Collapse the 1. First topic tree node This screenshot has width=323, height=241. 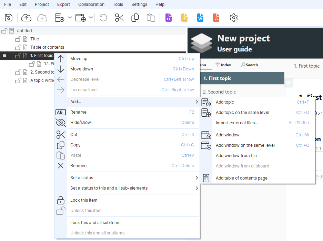[4, 56]
